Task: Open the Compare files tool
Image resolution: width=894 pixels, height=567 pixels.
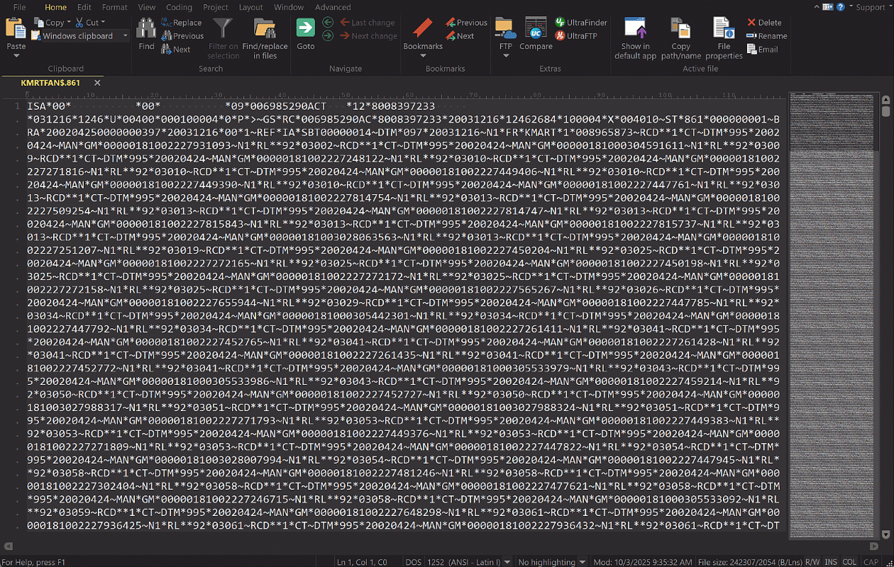Action: click(x=536, y=28)
